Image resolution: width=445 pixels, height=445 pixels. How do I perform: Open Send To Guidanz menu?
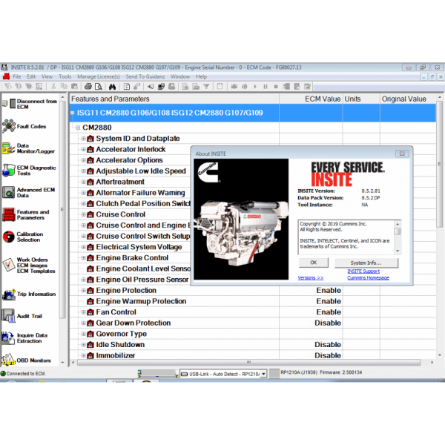(145, 76)
